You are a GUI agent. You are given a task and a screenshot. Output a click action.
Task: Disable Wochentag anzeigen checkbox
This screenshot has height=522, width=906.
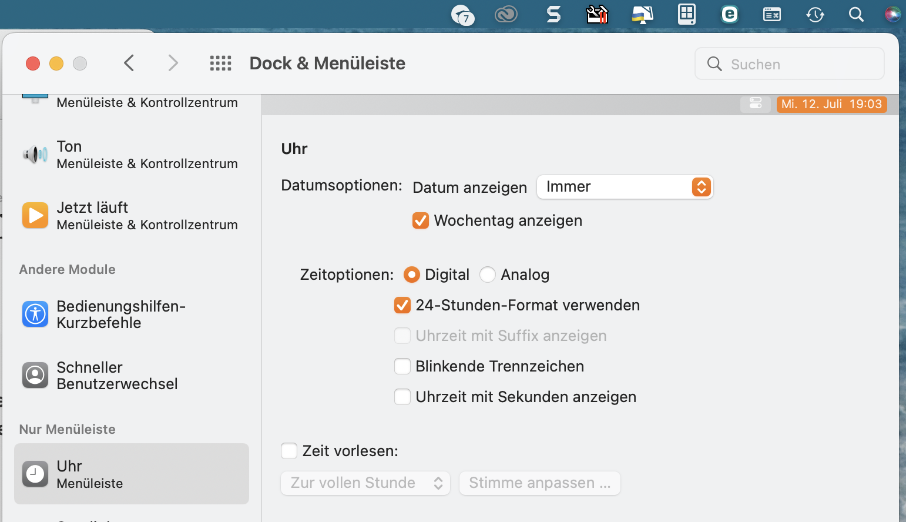coord(421,220)
